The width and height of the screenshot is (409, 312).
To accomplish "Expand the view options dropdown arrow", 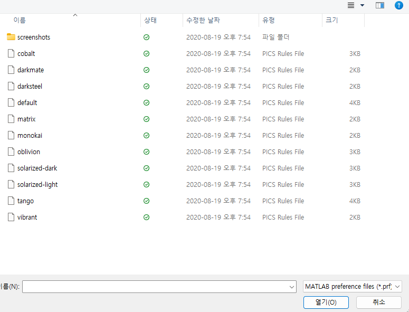I will point(363,5).
